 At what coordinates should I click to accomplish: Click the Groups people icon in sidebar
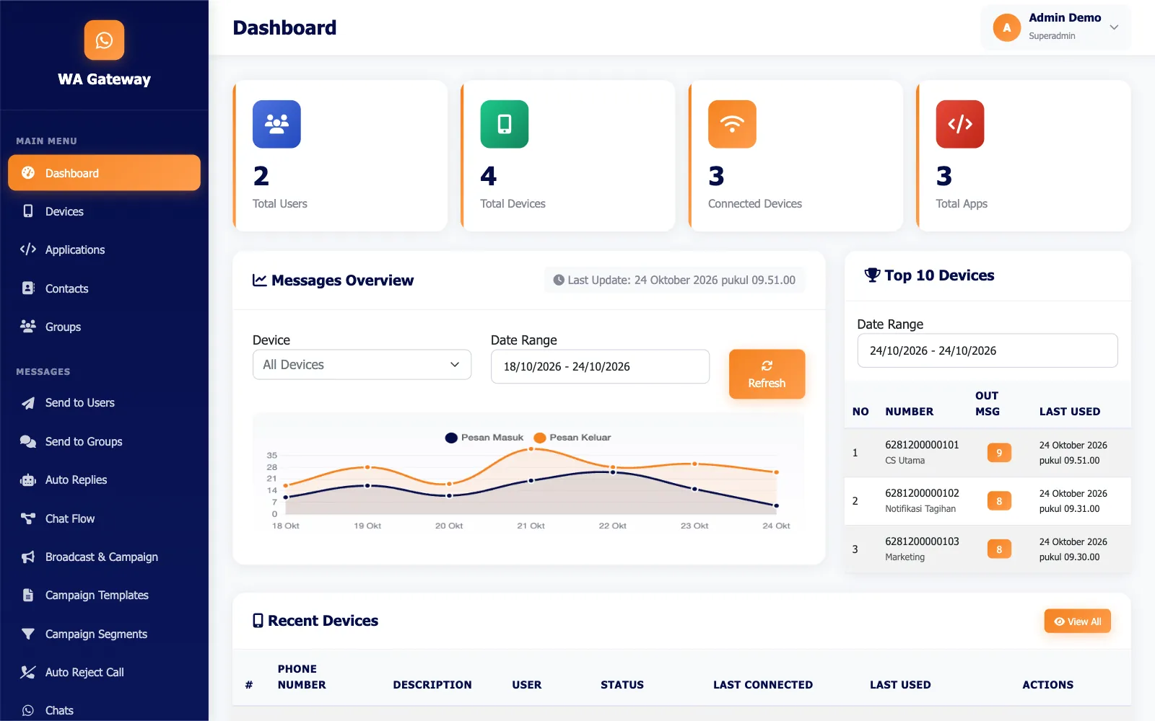point(28,327)
